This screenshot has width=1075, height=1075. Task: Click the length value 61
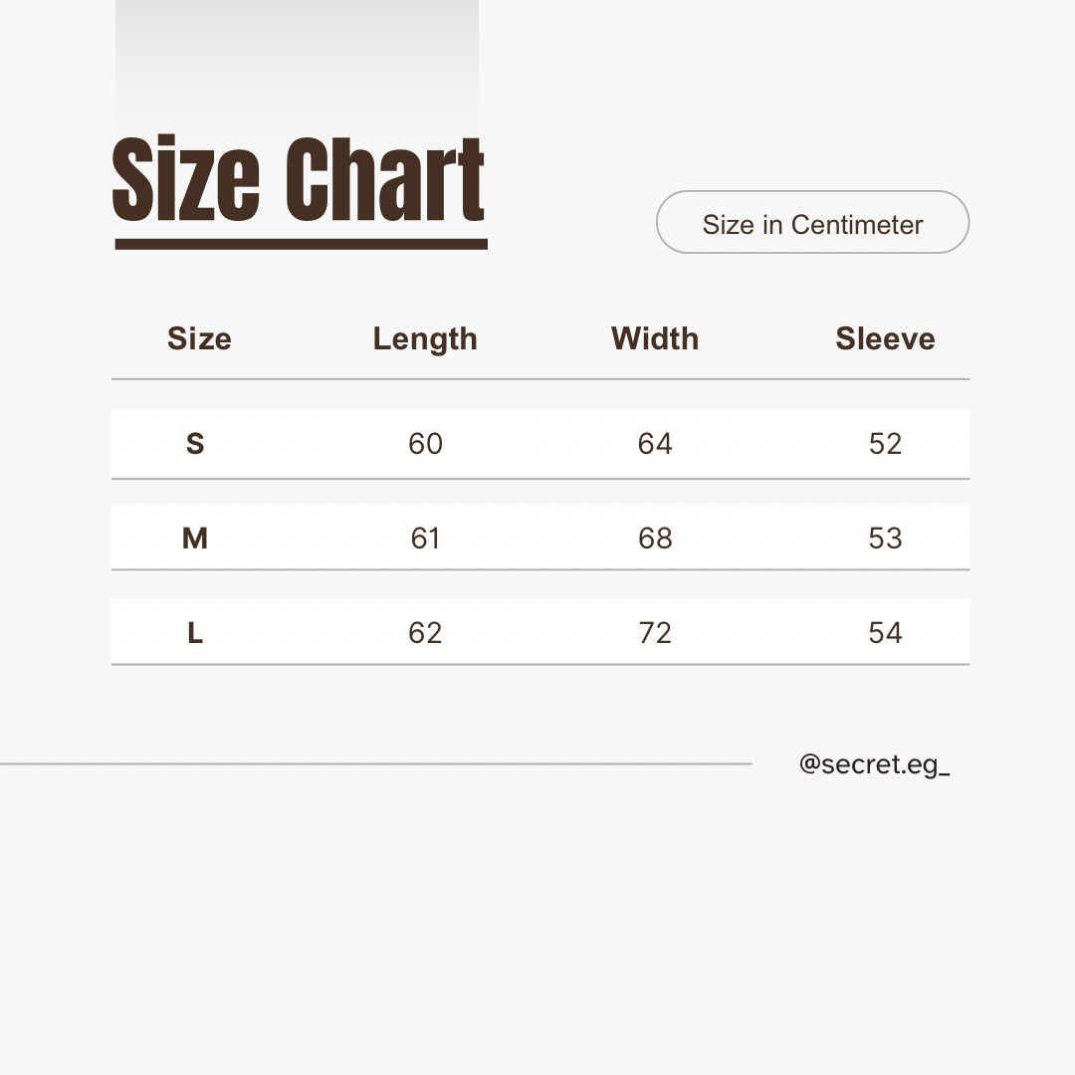pyautogui.click(x=425, y=538)
